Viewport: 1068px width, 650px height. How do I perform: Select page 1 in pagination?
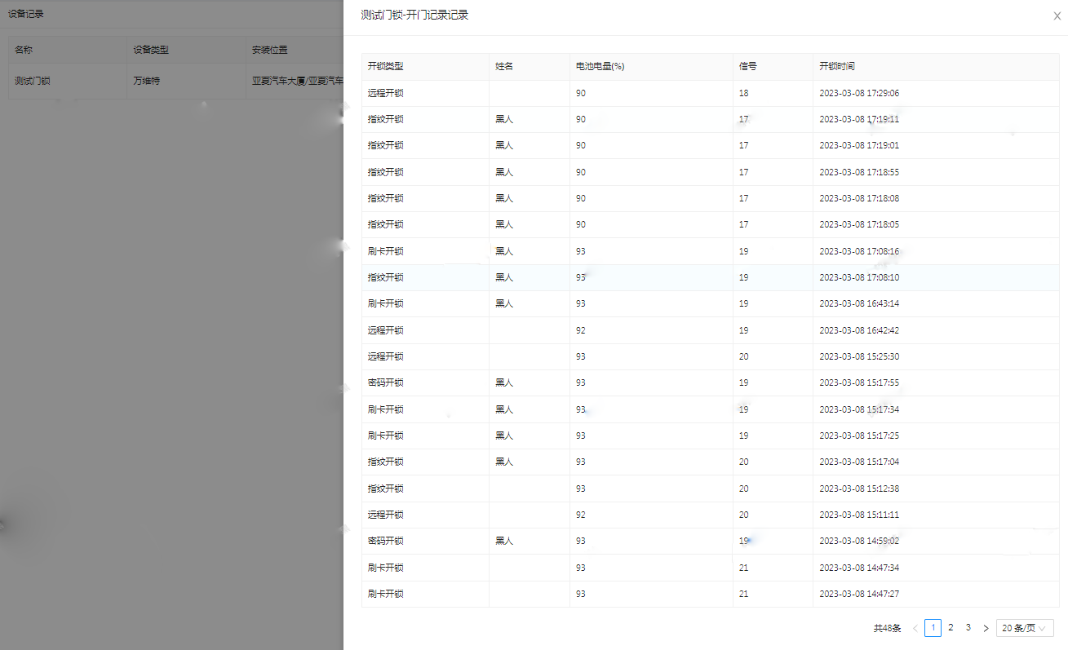[x=933, y=628]
